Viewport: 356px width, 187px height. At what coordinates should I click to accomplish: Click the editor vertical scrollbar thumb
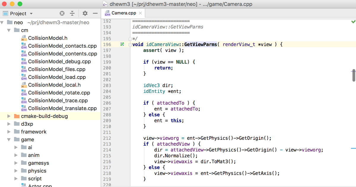point(353,75)
